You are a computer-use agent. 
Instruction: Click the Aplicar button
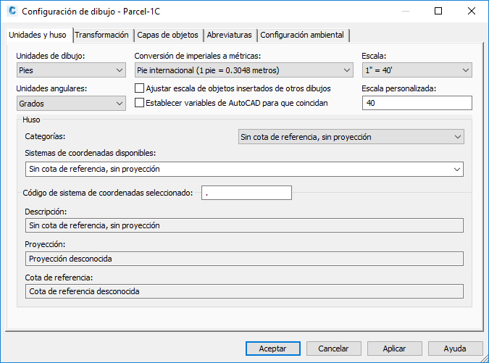point(395,349)
